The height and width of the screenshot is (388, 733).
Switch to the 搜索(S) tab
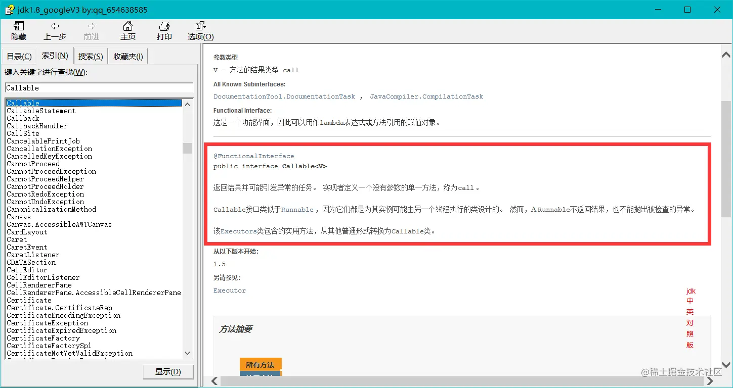click(x=91, y=57)
